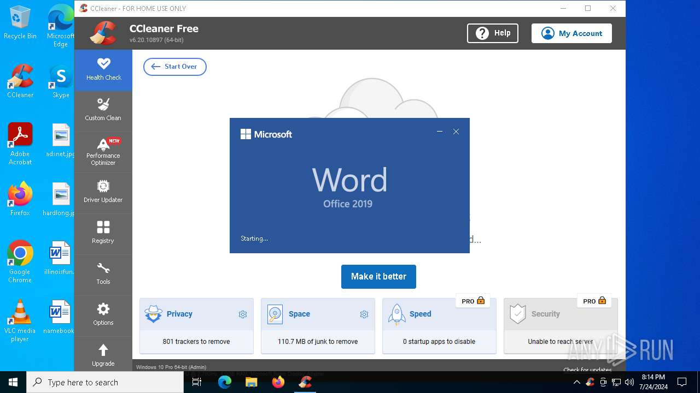Open Space settings gear icon
The width and height of the screenshot is (700, 393).
364,314
